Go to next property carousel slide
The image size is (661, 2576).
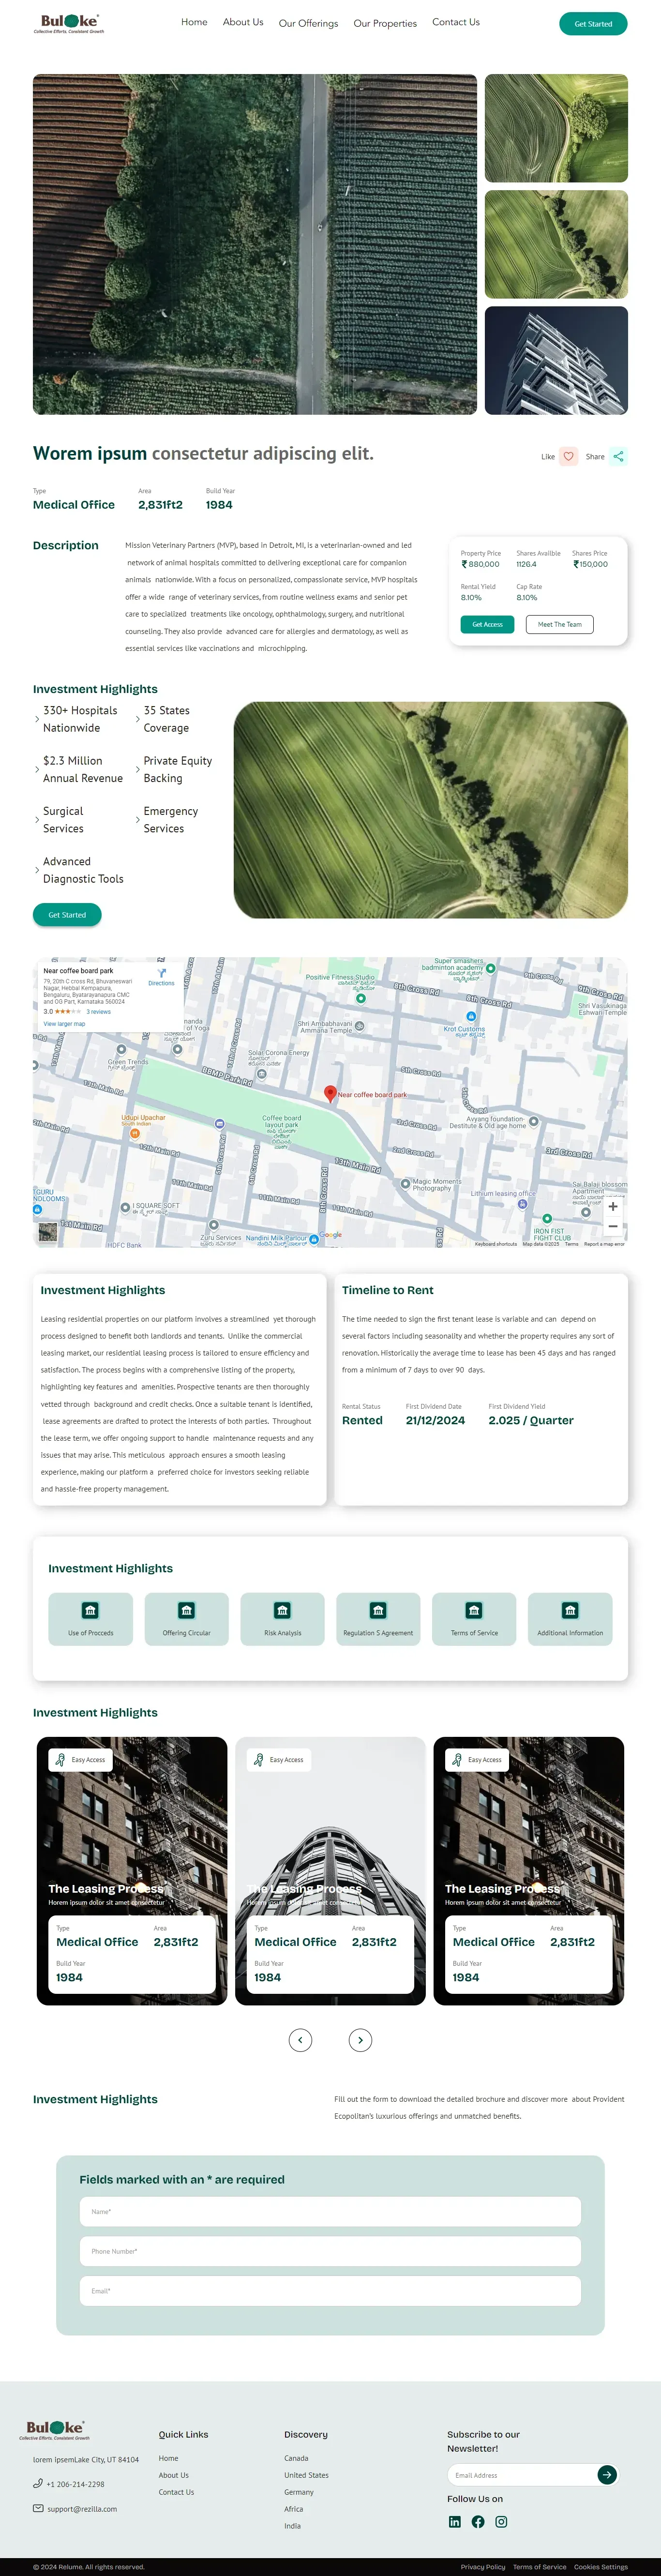[x=360, y=2040]
